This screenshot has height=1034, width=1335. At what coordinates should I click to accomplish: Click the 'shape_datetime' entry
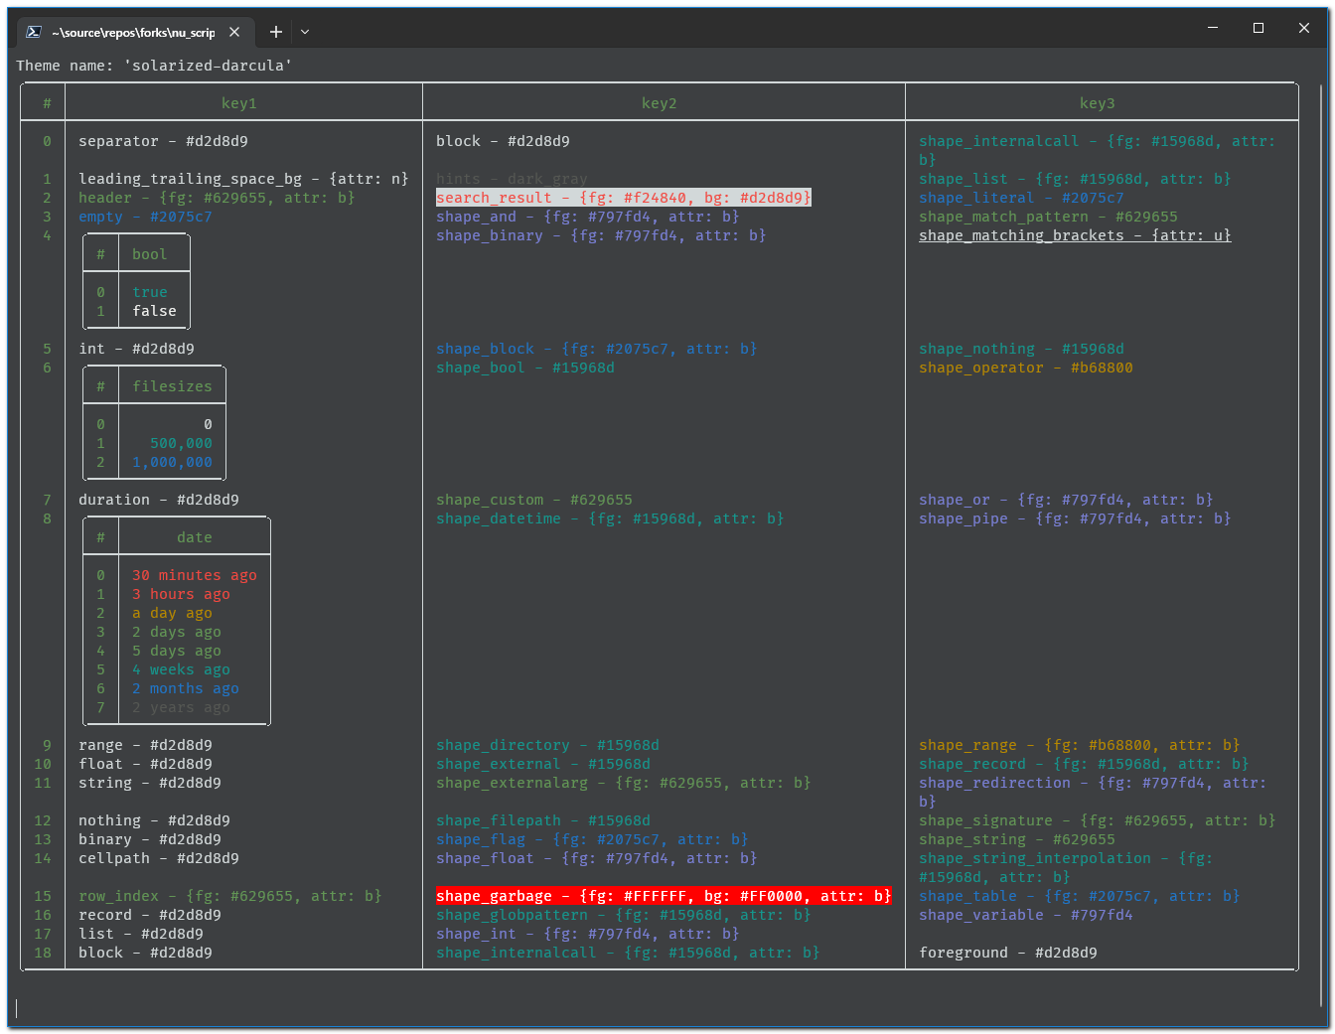(x=610, y=518)
